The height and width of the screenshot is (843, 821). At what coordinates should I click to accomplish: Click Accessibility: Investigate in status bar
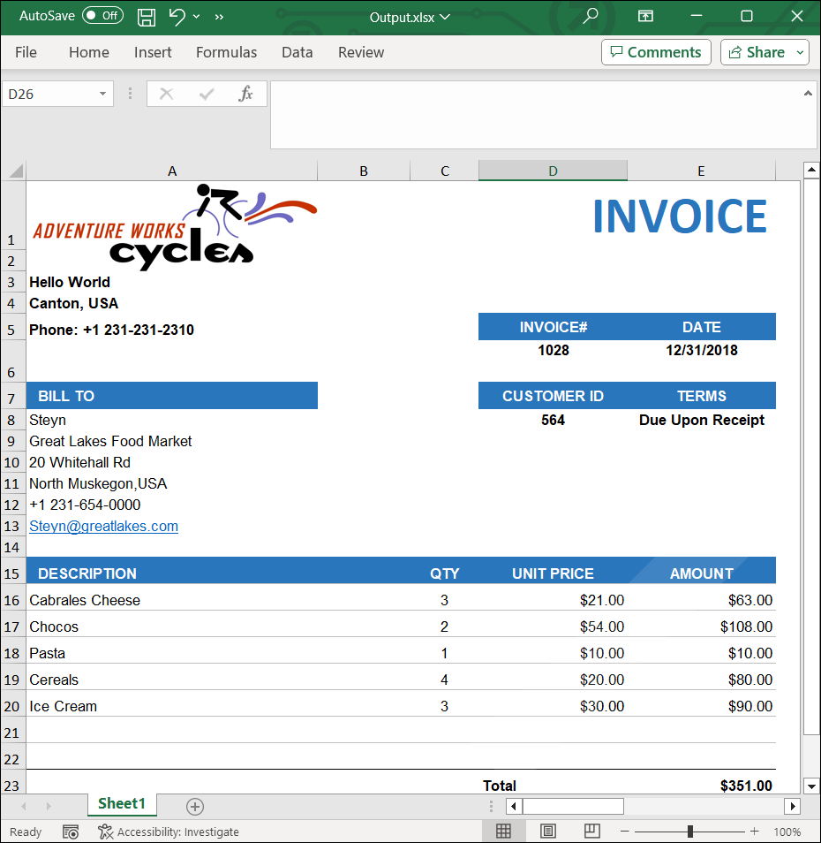(x=168, y=832)
